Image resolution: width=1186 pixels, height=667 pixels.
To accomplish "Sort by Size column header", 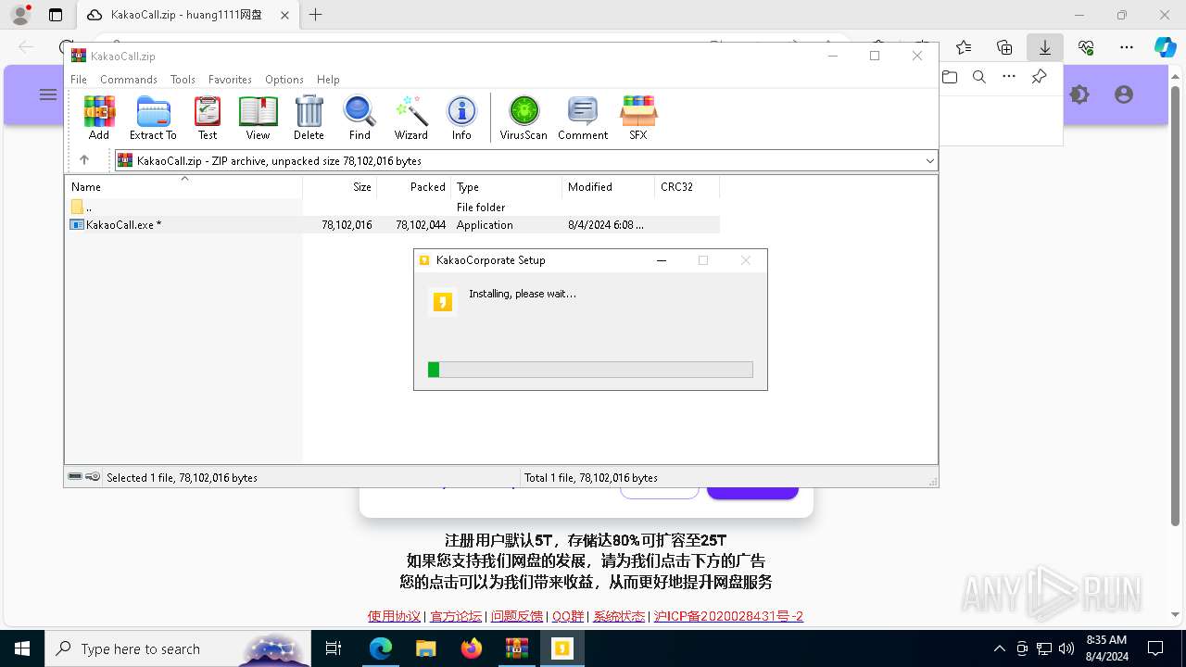I will coord(340,187).
